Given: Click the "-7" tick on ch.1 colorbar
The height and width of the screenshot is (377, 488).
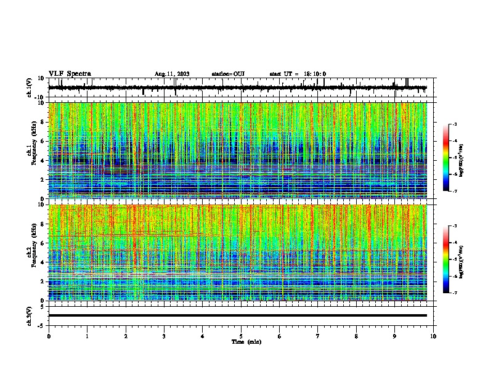Looking at the screenshot, I should [454, 191].
